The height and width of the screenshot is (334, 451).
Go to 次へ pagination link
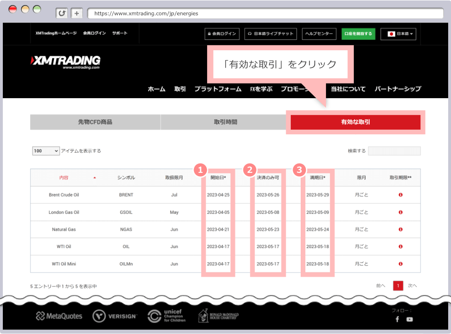412,286
